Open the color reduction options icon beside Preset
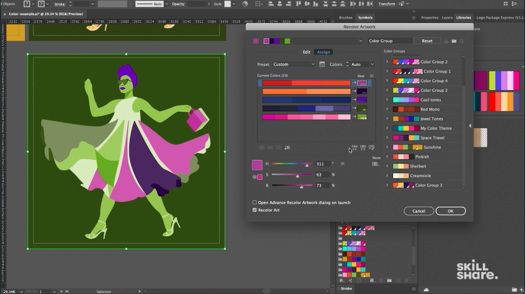Image resolution: width=525 pixels, height=294 pixels. tap(321, 64)
